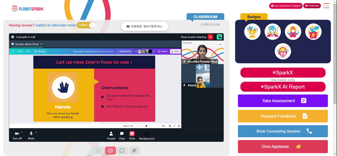Toggle the ROOM 2 switch
337x156 pixels.
coord(86,25)
